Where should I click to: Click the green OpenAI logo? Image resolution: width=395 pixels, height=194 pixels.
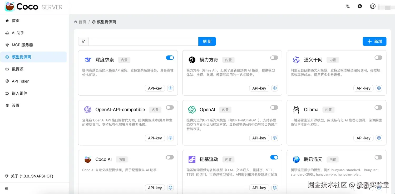(192, 110)
